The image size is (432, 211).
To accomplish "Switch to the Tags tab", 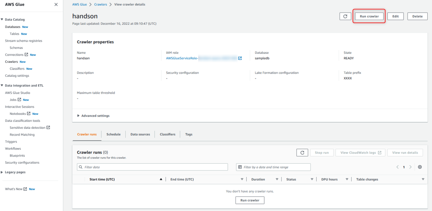I will click(189, 134).
